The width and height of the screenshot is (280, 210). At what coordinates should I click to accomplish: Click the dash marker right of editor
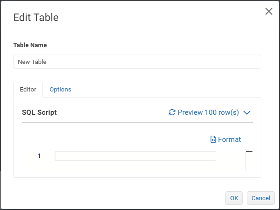click(249, 152)
